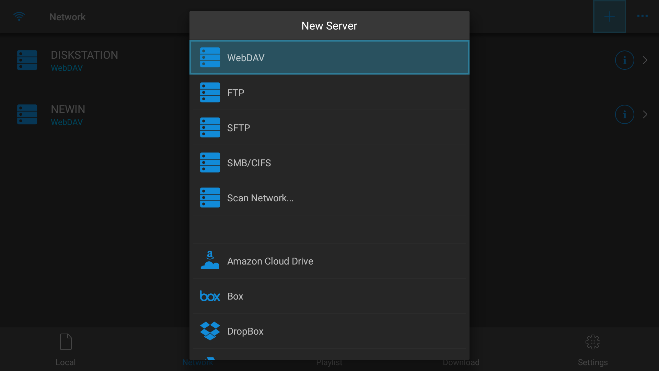Connect a Box cloud account
The height and width of the screenshot is (371, 659).
coord(329,296)
